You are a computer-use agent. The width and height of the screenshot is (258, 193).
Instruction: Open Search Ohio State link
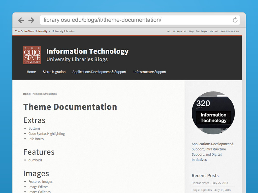[229, 31]
